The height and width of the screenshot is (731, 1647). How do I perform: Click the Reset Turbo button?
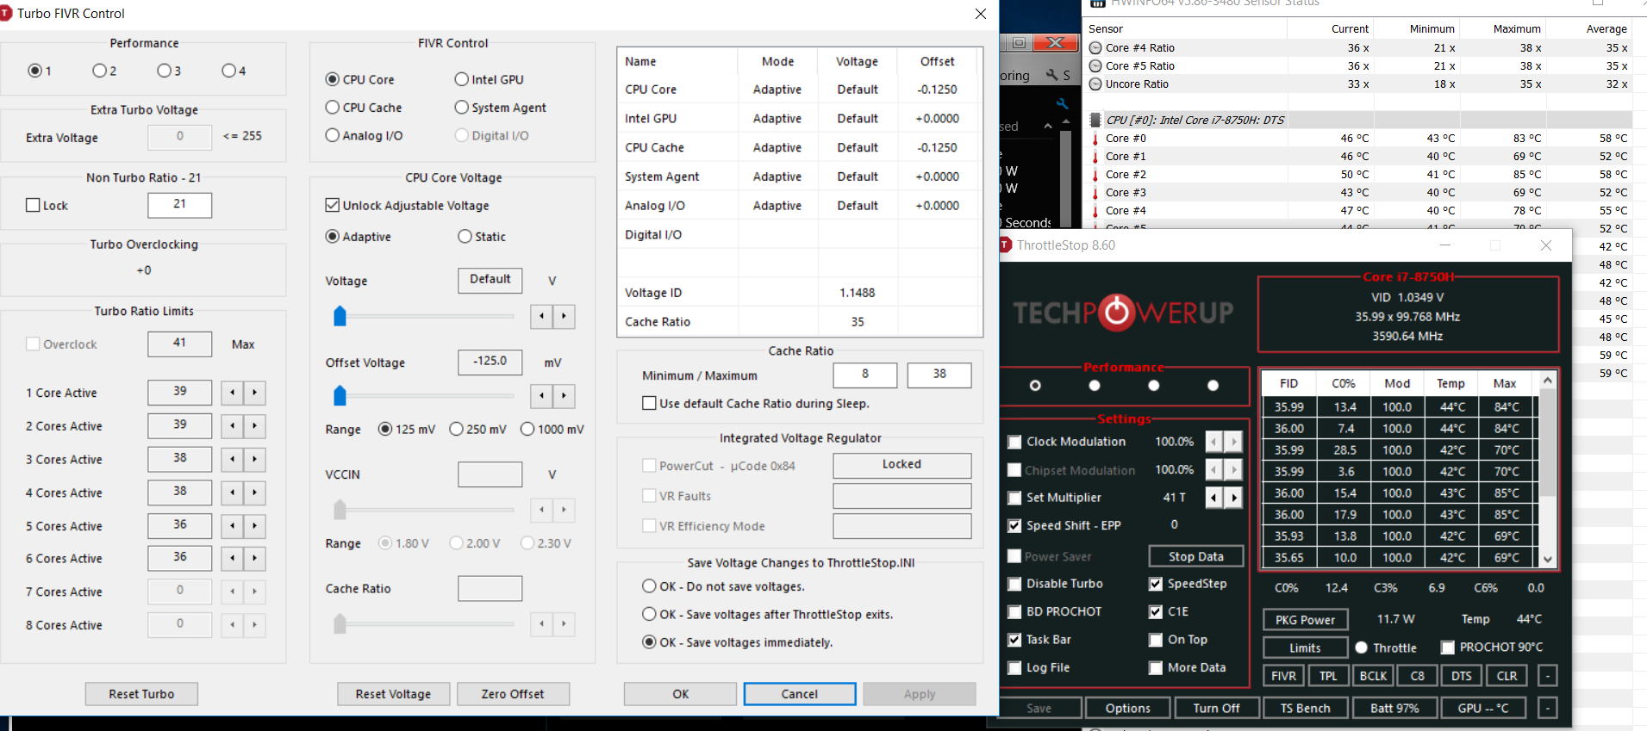(141, 694)
